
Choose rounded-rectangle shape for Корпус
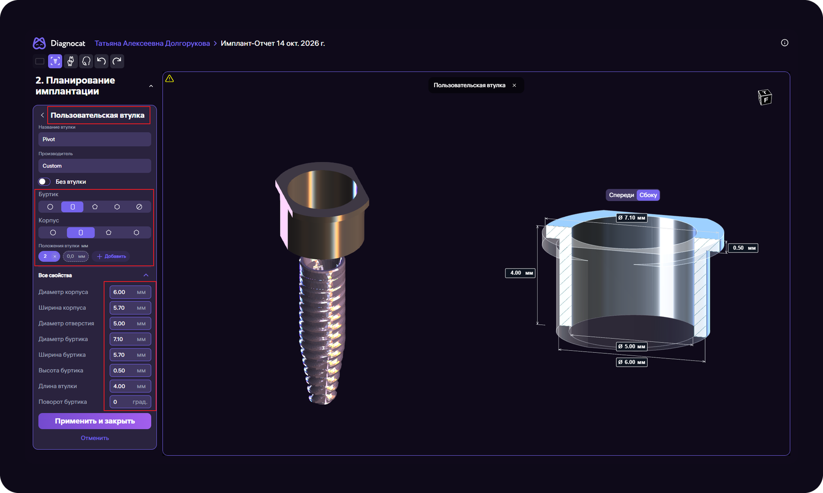pyautogui.click(x=81, y=233)
